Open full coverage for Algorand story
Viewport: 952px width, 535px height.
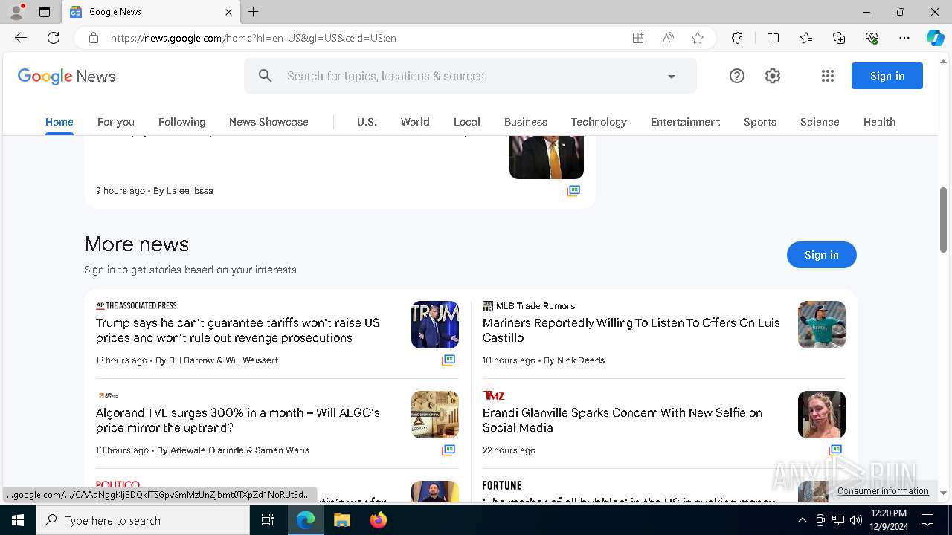click(x=448, y=450)
